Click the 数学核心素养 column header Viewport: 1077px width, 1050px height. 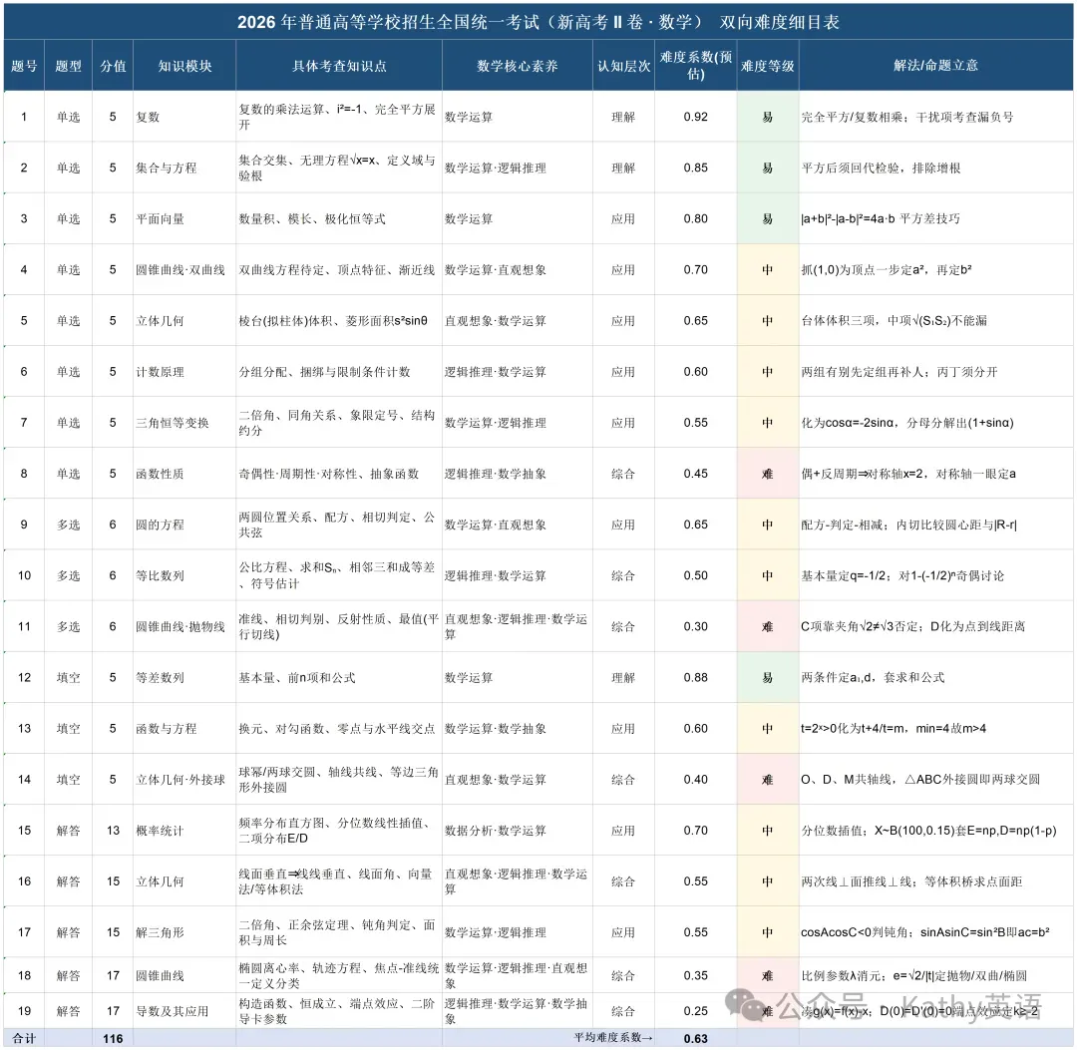518,66
